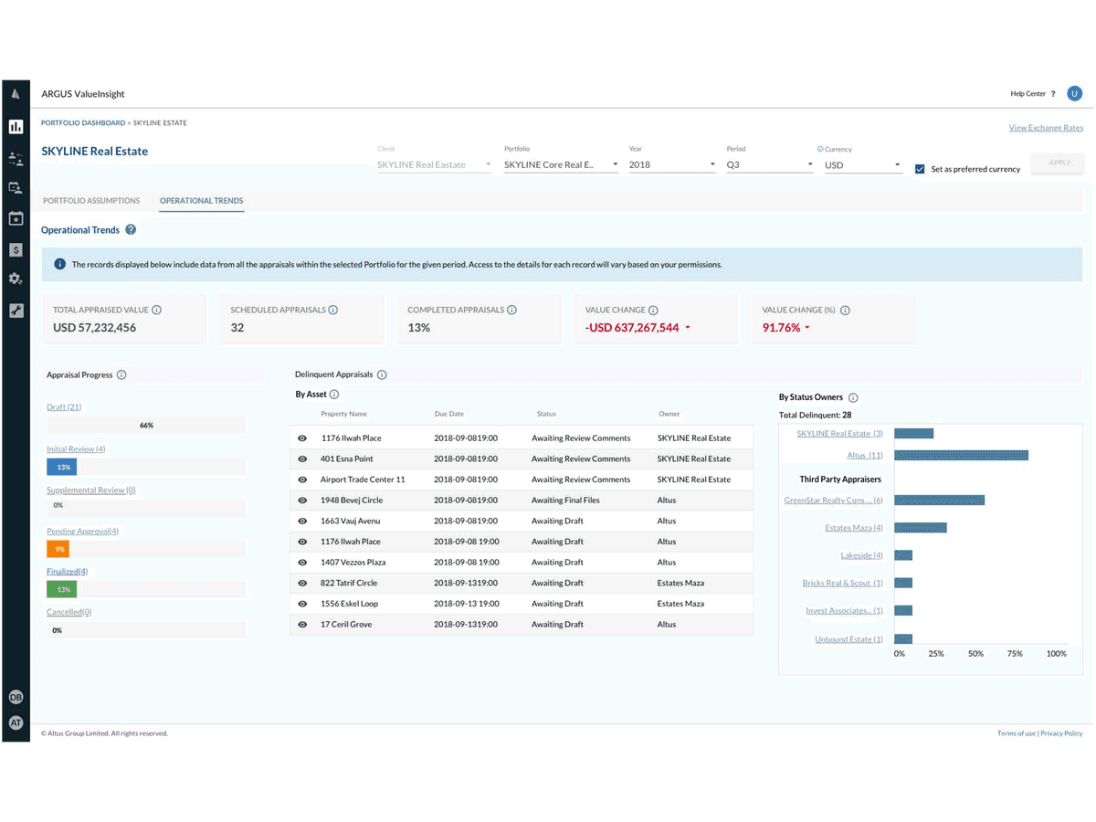Click the wrench tools icon in the sidebar
The image size is (1096, 822).
16,311
